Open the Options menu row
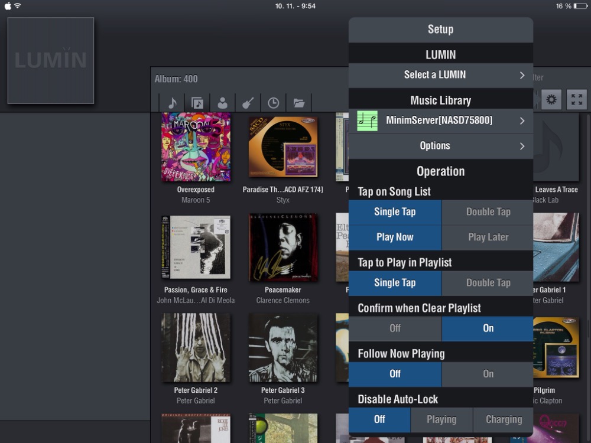The width and height of the screenshot is (591, 443). point(441,146)
